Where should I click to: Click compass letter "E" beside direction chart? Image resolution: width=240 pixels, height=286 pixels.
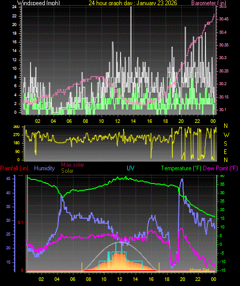click(225, 152)
